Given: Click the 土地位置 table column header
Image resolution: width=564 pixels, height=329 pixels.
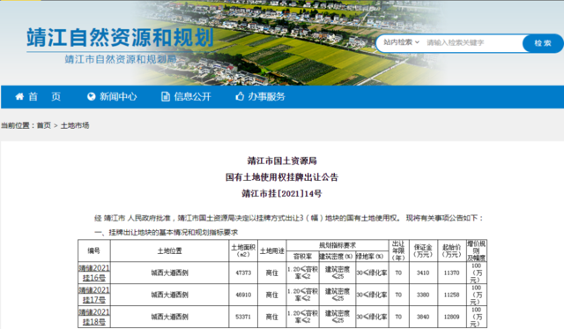Looking at the screenshot, I should (x=170, y=250).
